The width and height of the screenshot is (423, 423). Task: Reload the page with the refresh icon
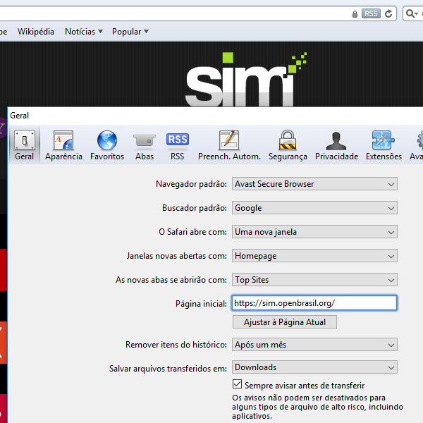click(388, 13)
